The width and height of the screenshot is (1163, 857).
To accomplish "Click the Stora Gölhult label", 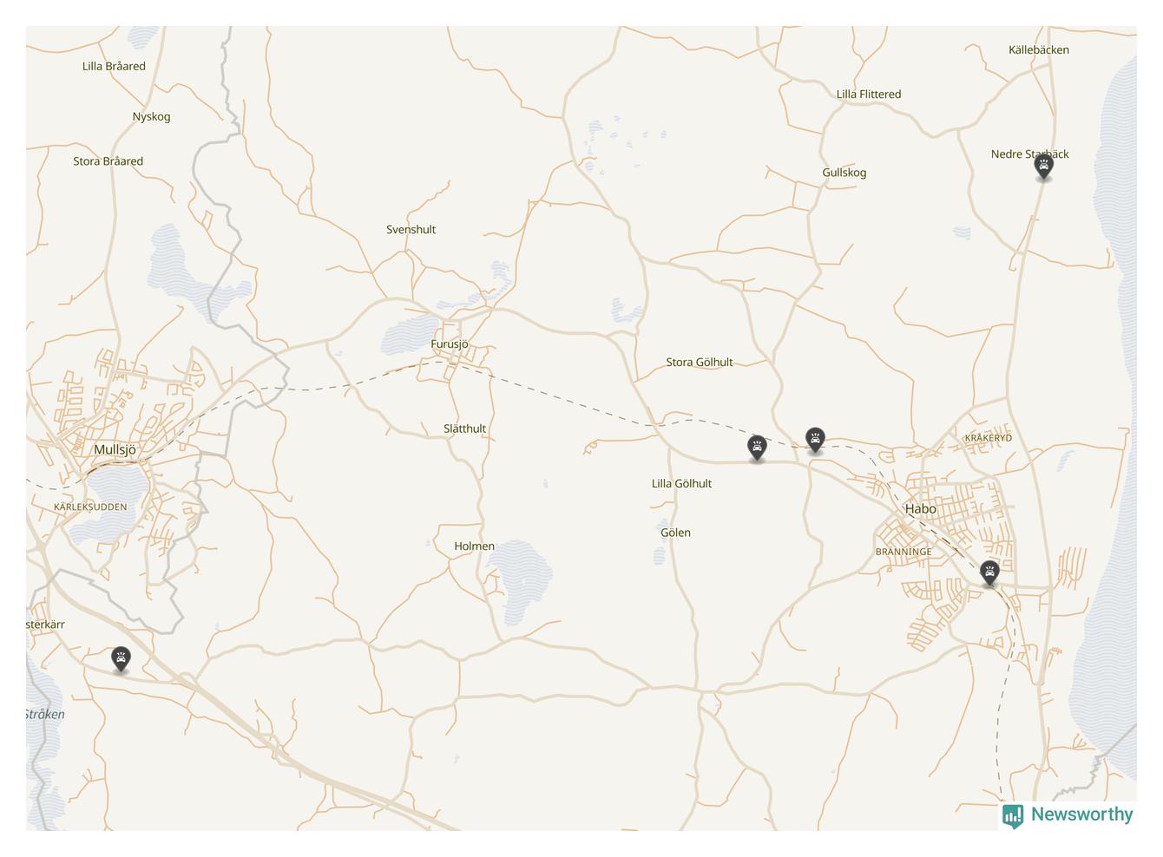I will 700,363.
